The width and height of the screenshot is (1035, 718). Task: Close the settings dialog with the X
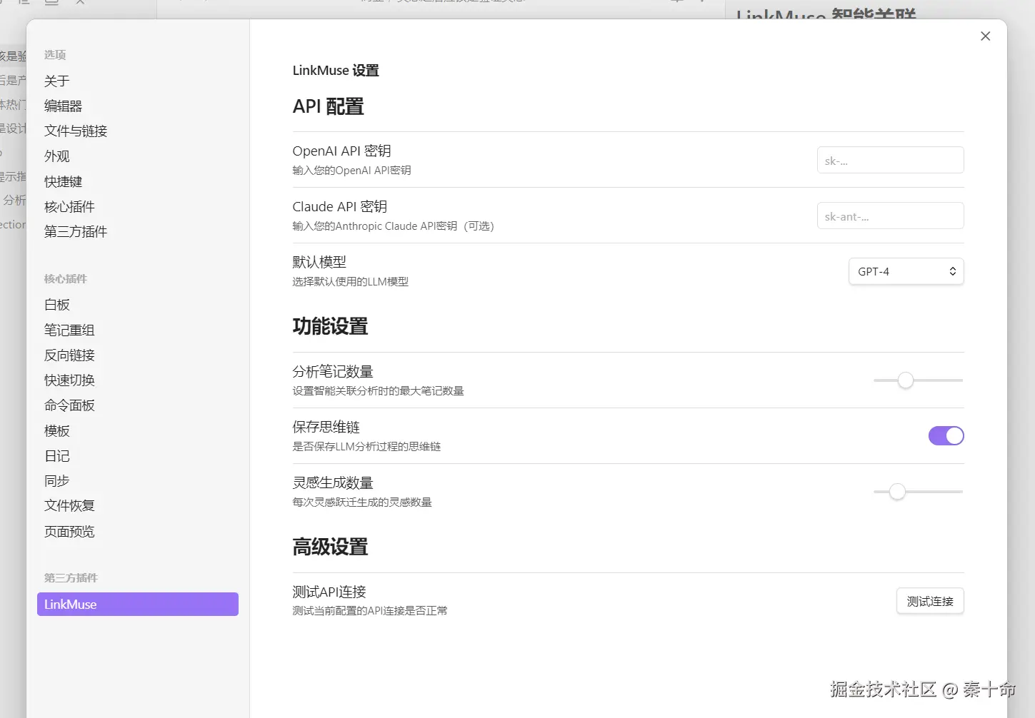pos(985,36)
